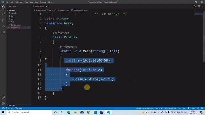Image resolution: width=205 pixels, height=115 pixels.
Task: Change C# language mode in status bar
Action: (x=184, y=108)
